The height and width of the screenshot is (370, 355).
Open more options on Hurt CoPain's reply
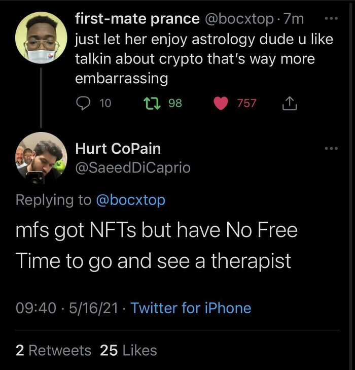tap(331, 148)
